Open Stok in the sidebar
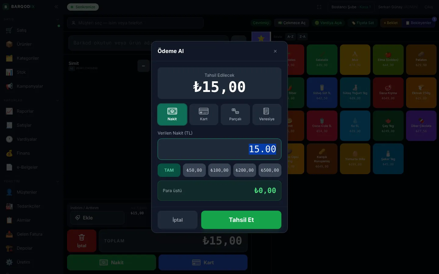Viewport: 439px width, 274px height. tap(32, 72)
